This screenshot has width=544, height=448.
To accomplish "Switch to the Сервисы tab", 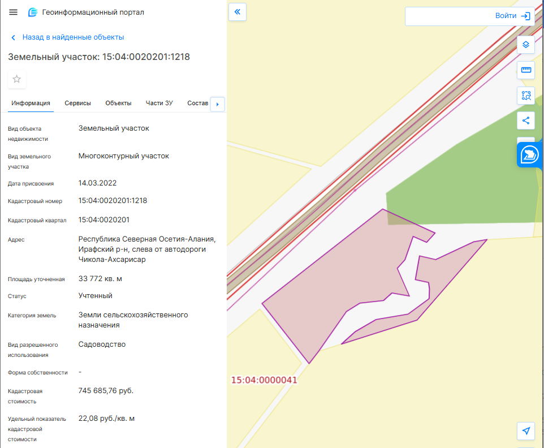I will pos(77,103).
